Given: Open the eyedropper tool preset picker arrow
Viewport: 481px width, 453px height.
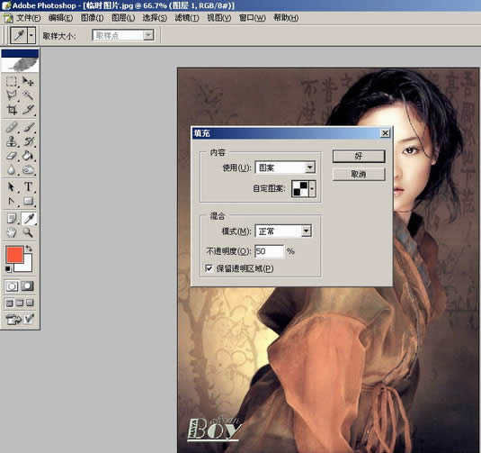Looking at the screenshot, I should (31, 35).
